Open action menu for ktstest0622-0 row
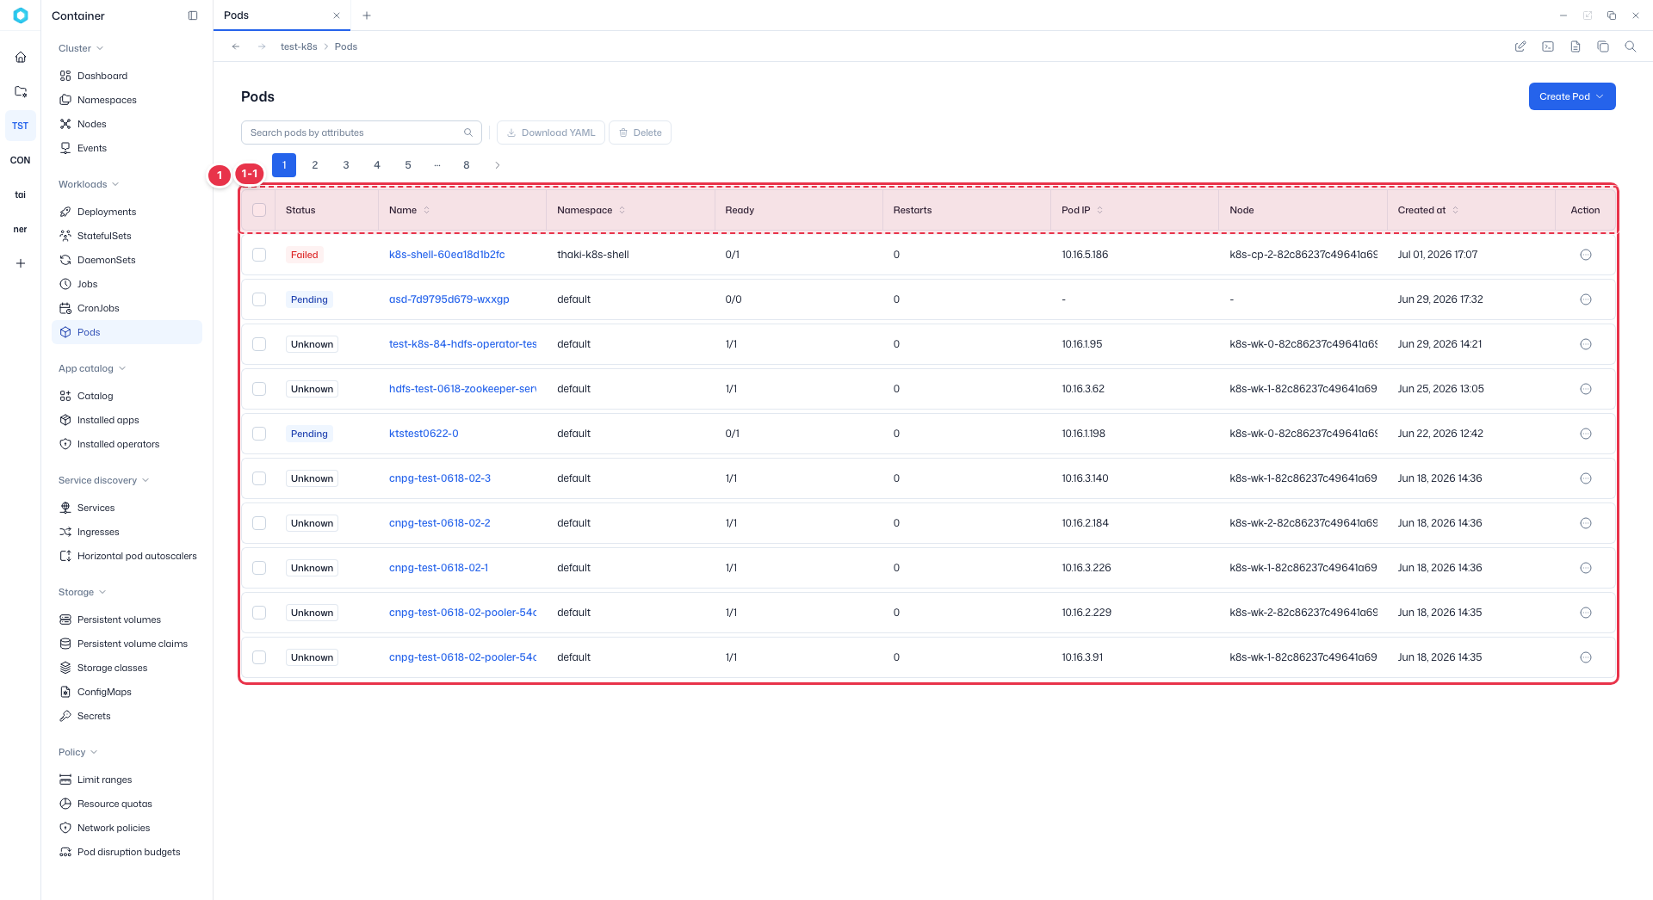1653x900 pixels. pyautogui.click(x=1586, y=434)
